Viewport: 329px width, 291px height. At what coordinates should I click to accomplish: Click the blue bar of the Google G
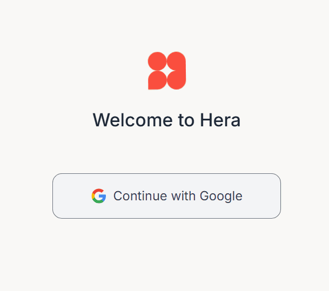click(102, 197)
